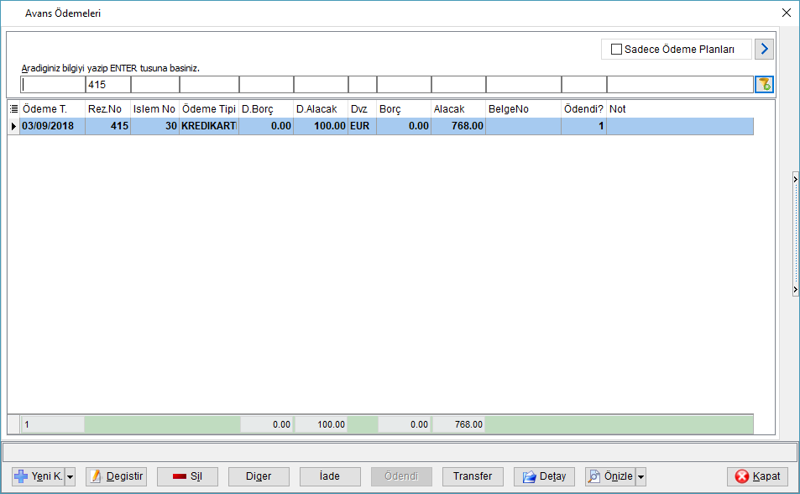Open Detay folder button

545,476
